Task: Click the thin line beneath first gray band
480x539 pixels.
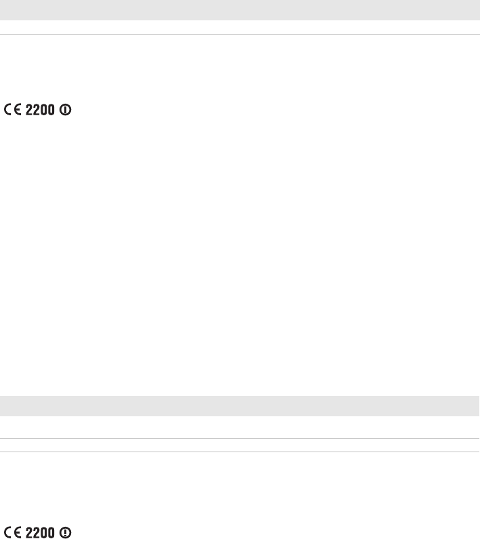Action: (240, 34)
